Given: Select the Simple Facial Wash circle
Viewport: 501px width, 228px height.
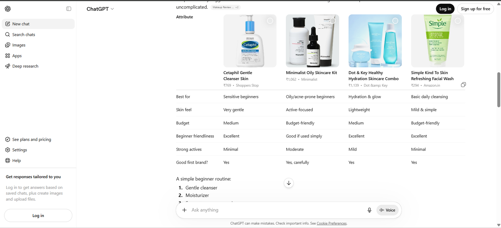Looking at the screenshot, I should [458, 21].
